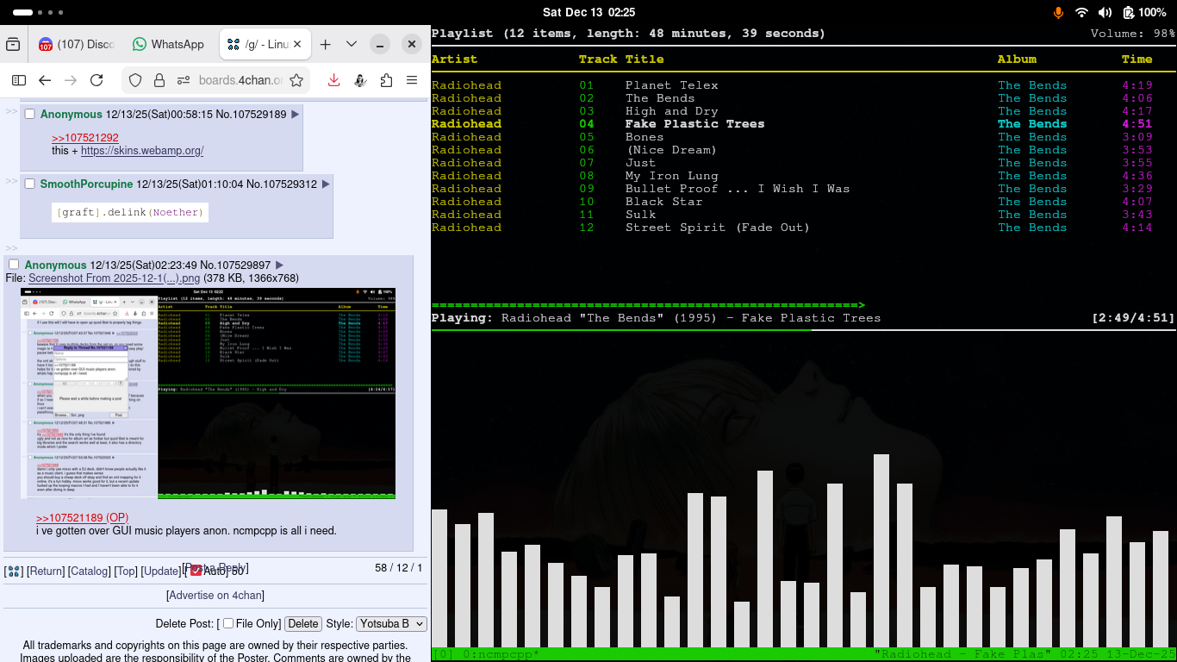
Task: Tick the checkbox on SmoothPorcupine's post
Action: 29,184
